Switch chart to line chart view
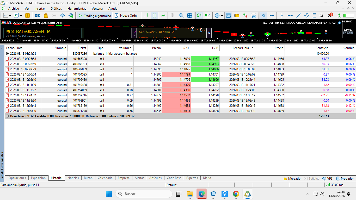356x200 pixels. click(163, 16)
